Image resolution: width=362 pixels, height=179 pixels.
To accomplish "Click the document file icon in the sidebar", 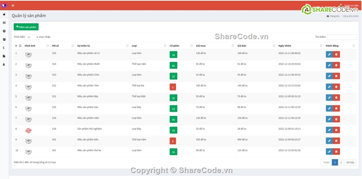I will tap(4, 56).
